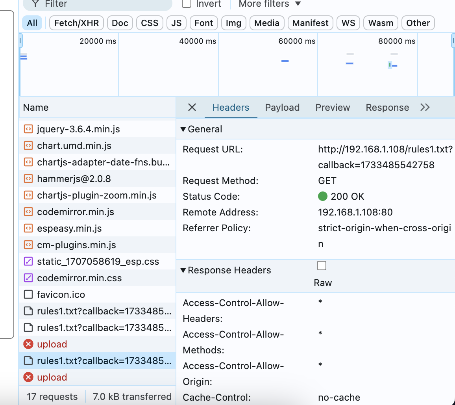Click the jquery-3.6.4.min.js script icon
Screen dimensions: 455x405
click(28, 129)
